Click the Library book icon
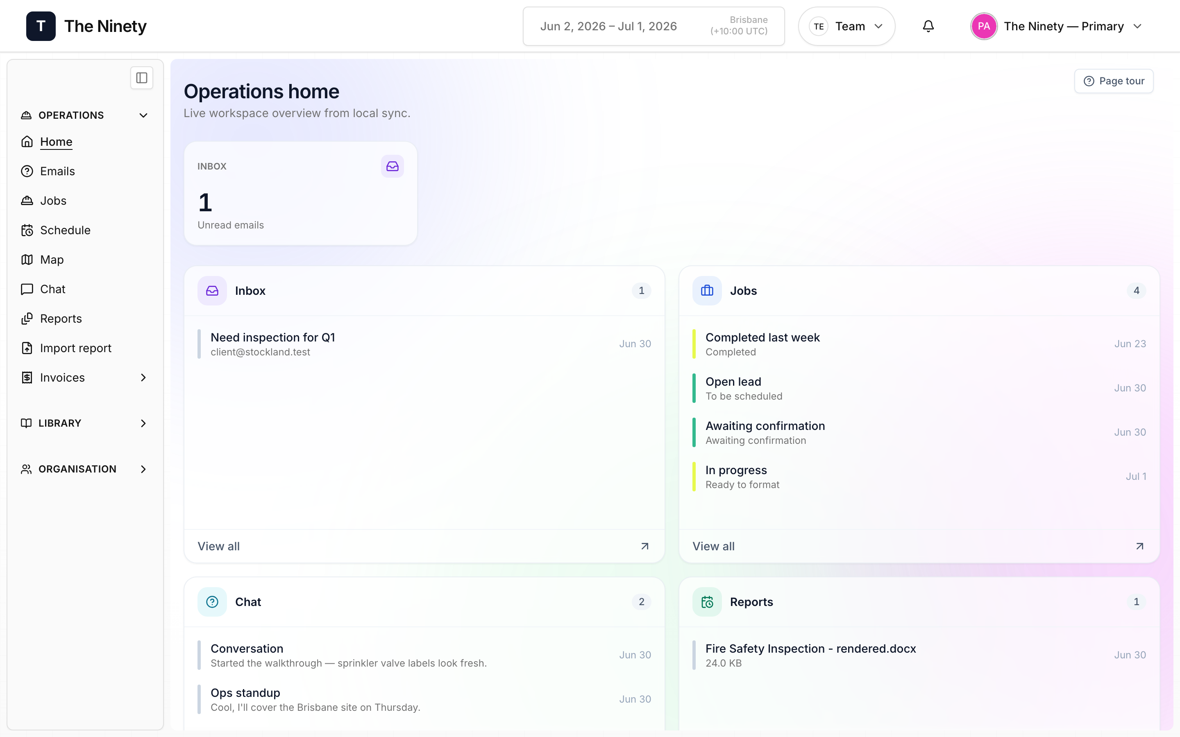 [26, 423]
